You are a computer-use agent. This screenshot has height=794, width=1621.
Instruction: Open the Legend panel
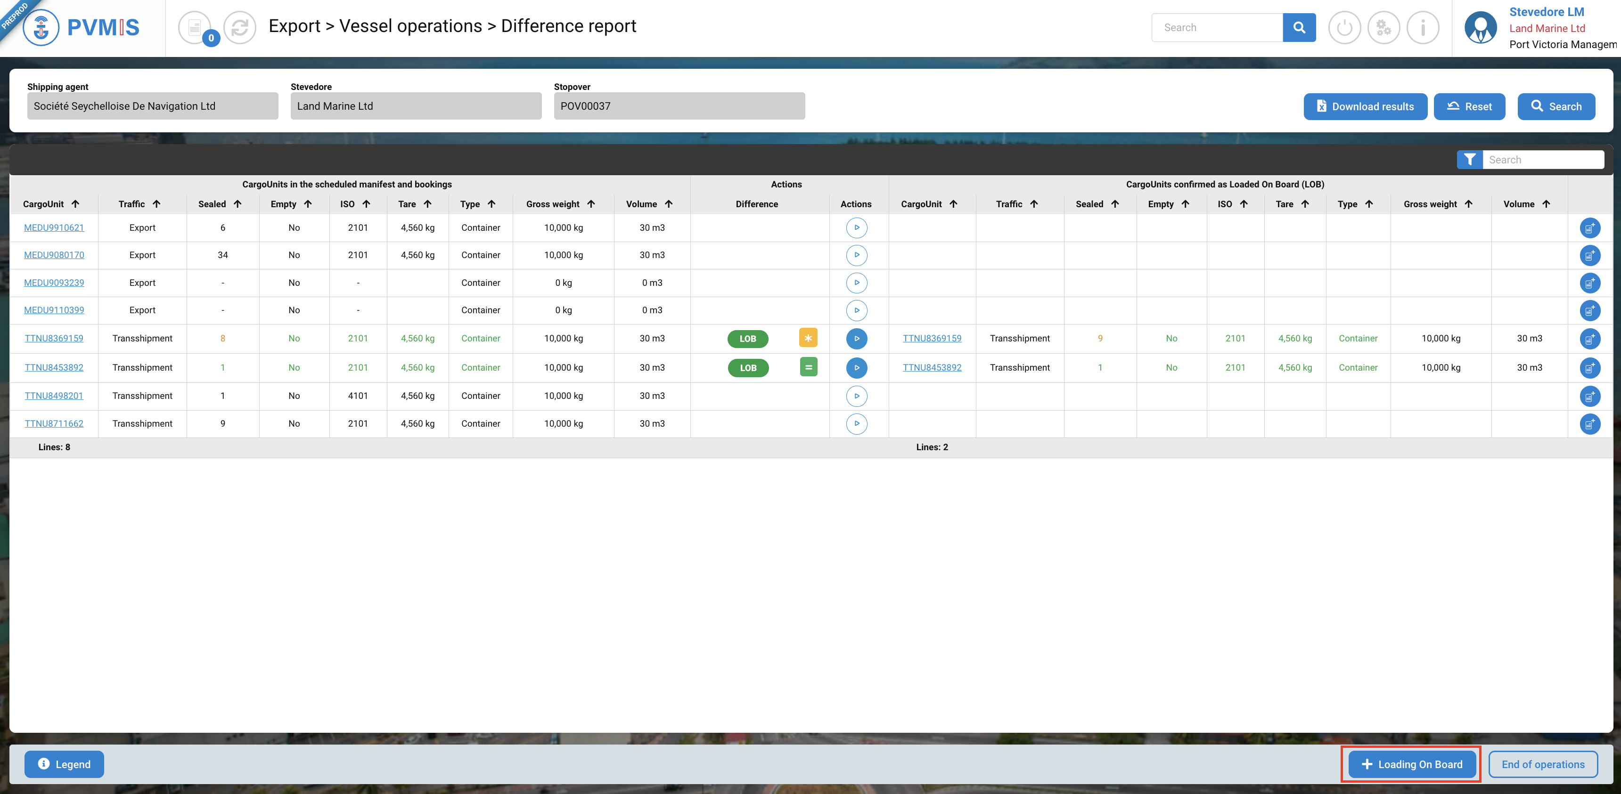coord(64,764)
